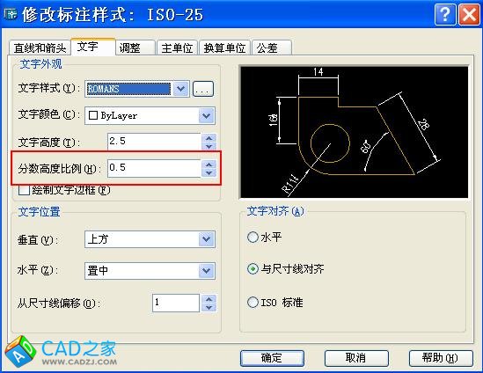Switch to the 主单位 tab
Viewport: 483px width, 373px height.
click(177, 48)
